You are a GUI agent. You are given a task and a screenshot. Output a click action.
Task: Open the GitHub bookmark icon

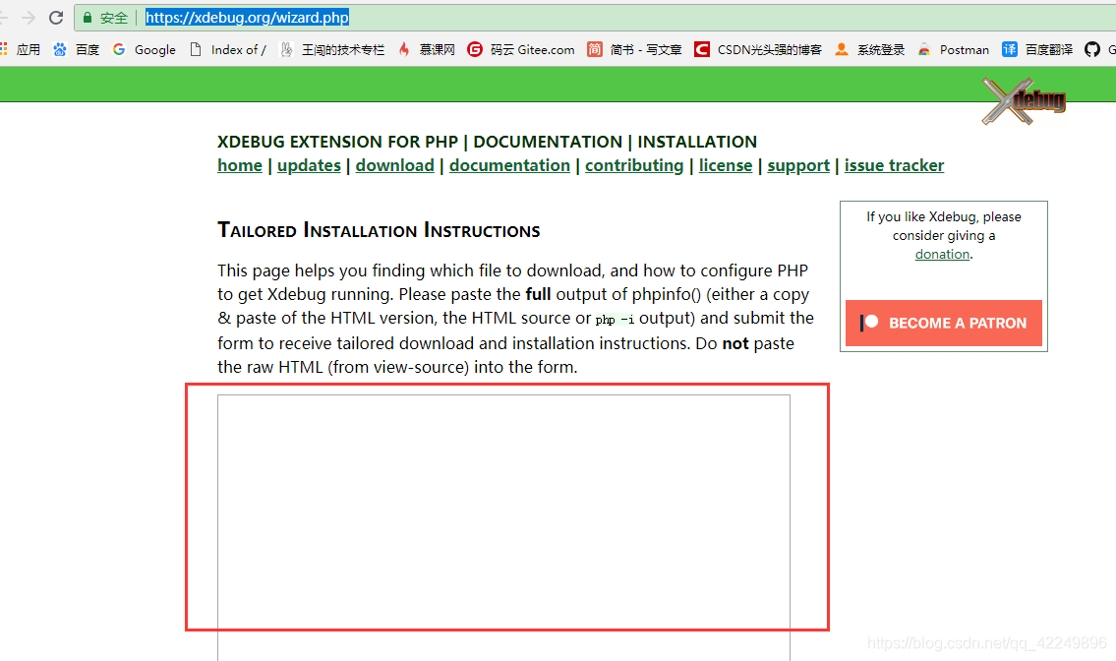pos(1091,49)
